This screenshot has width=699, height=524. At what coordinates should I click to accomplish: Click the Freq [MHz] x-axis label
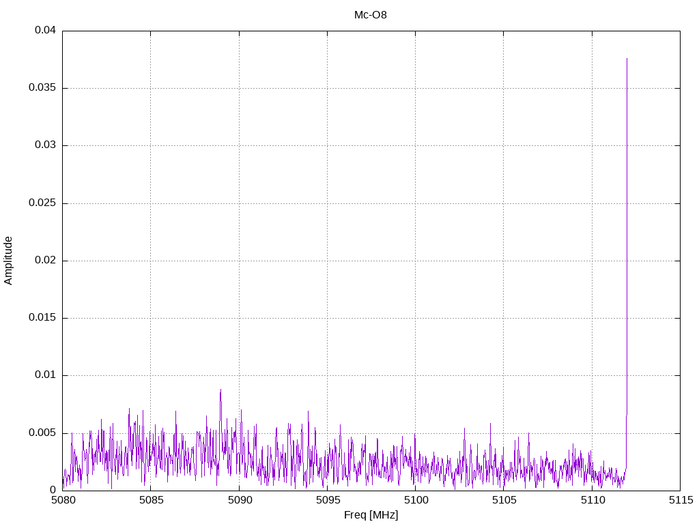[x=371, y=515]
